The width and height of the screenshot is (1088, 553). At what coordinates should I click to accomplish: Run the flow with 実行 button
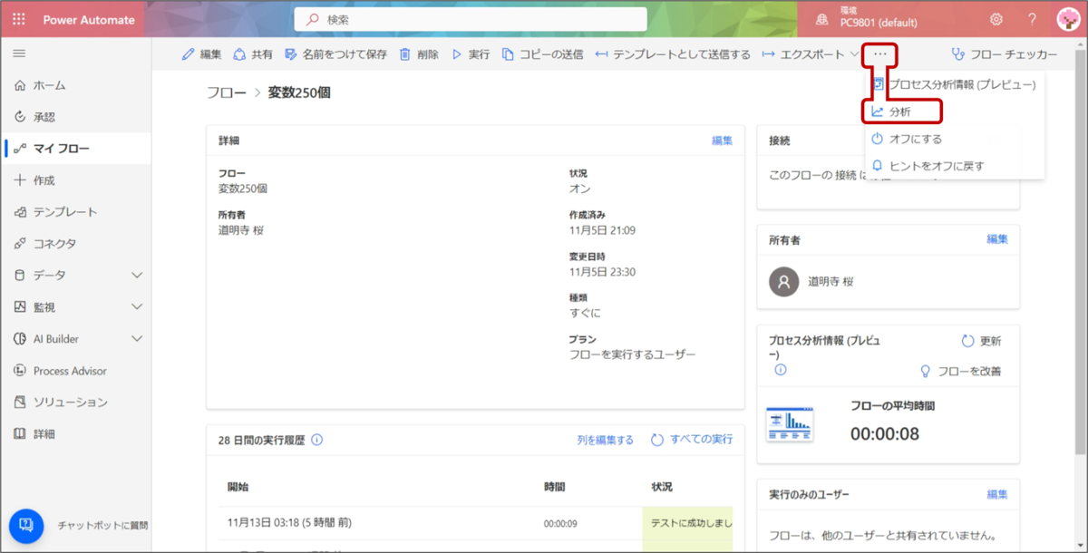(471, 54)
